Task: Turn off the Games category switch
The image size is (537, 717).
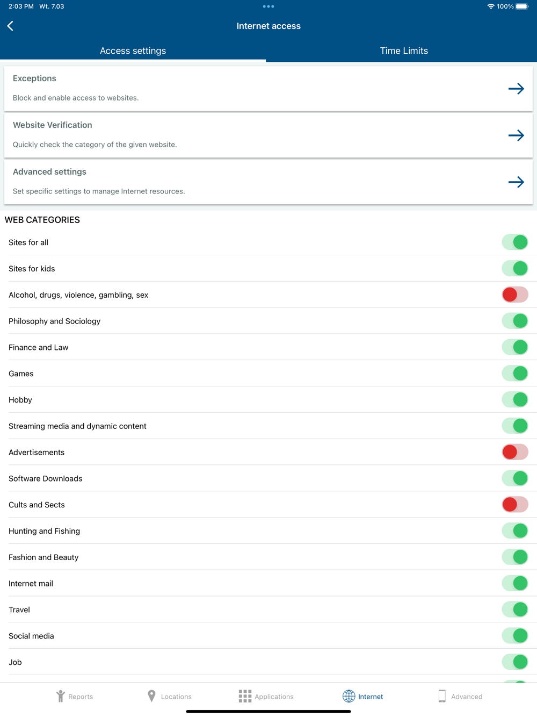Action: [x=515, y=374]
